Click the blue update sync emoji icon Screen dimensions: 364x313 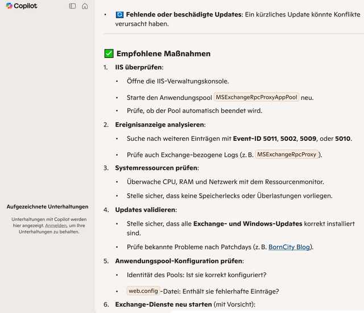click(x=119, y=14)
